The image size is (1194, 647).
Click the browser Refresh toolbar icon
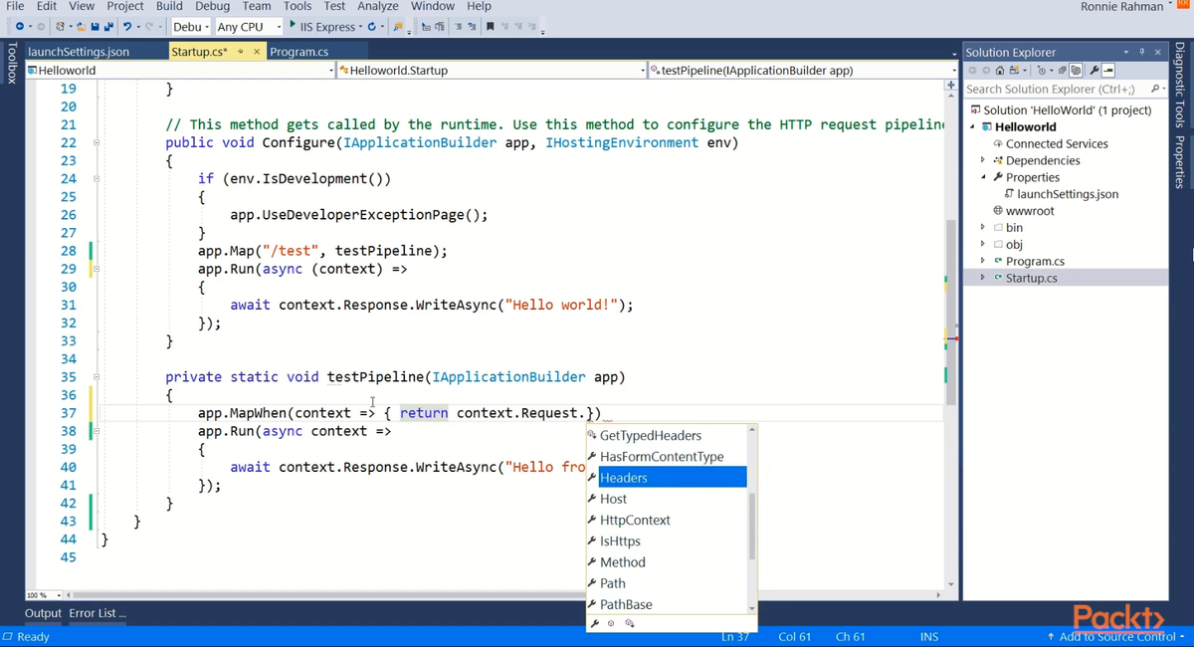click(372, 26)
